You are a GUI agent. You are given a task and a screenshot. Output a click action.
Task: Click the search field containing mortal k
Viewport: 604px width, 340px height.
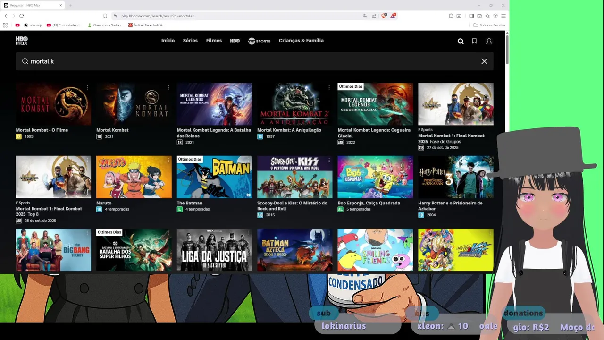pos(254,61)
